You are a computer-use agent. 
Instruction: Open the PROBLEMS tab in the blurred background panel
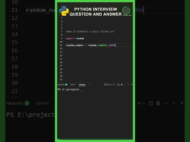[15, 104]
